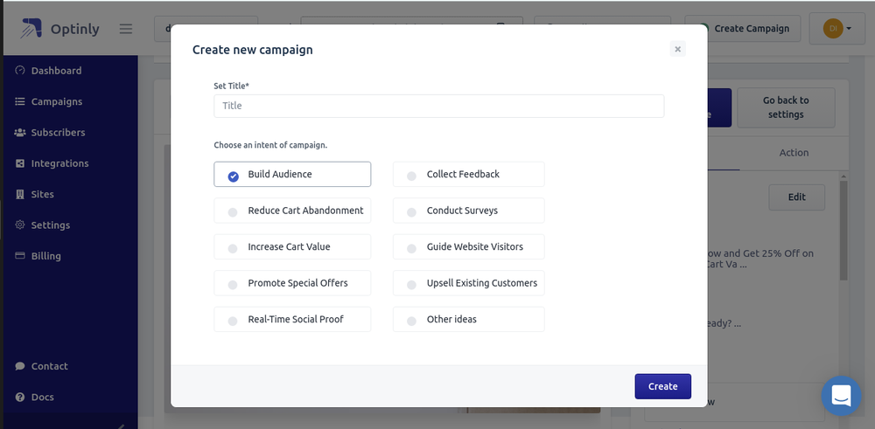Switch to the Action tab
Viewport: 875px width, 429px height.
point(794,153)
